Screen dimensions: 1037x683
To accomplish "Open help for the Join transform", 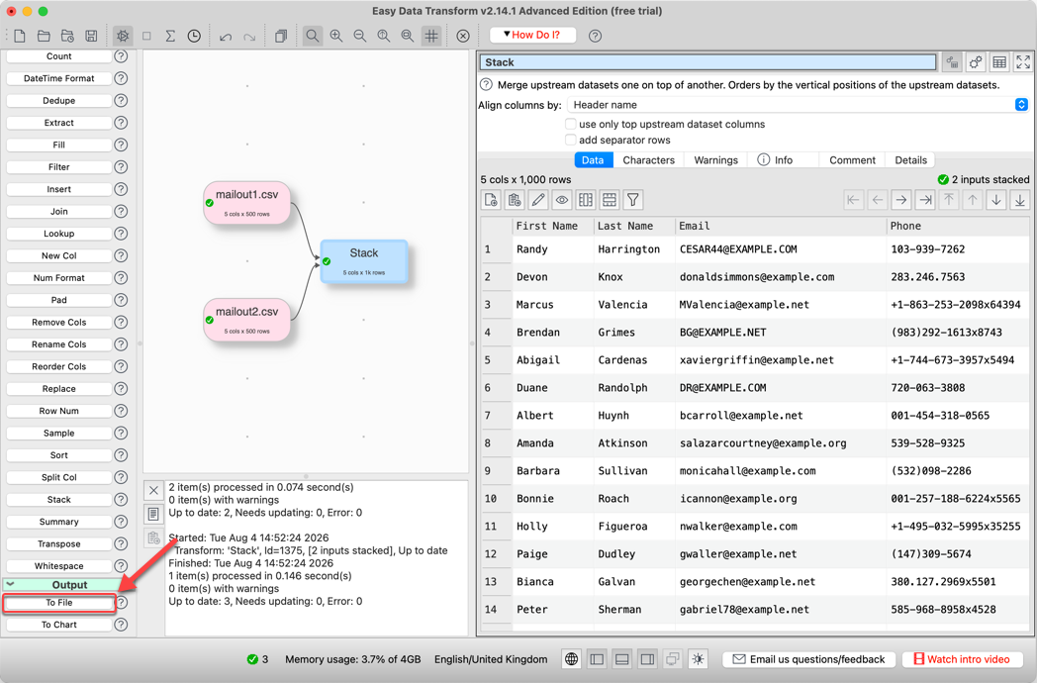I will coord(121,211).
